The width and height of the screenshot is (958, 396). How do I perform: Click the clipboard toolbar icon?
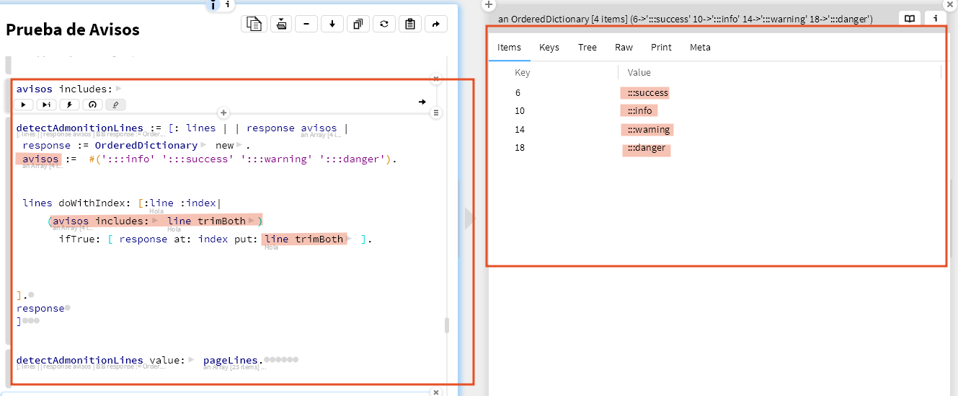point(410,24)
